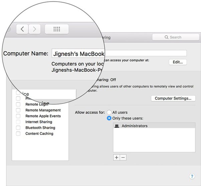Edit the Computer Name field
This screenshot has width=201, height=186.
pyautogui.click(x=119, y=53)
